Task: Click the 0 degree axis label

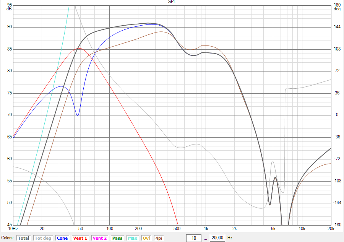Action: [337, 115]
